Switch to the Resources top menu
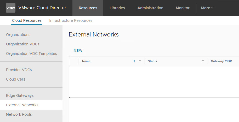Viewport: 239px width, 122px height. (x=88, y=8)
